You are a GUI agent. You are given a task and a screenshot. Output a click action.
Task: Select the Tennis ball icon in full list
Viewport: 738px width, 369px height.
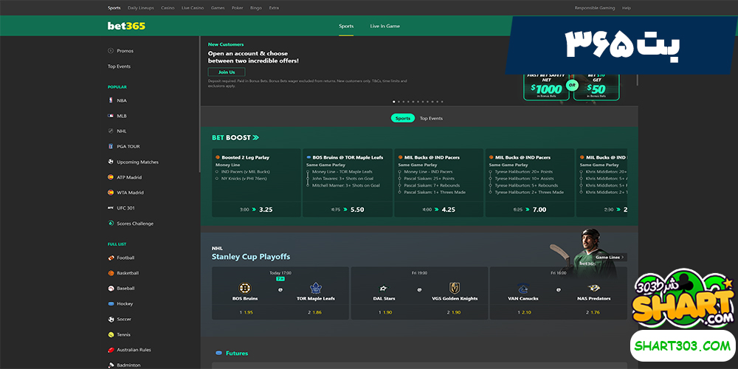(111, 334)
